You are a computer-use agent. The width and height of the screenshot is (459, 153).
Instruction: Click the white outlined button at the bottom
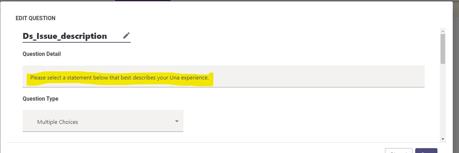pos(399,151)
